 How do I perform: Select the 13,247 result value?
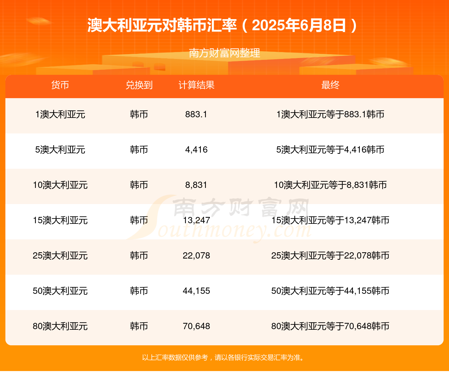click(196, 220)
